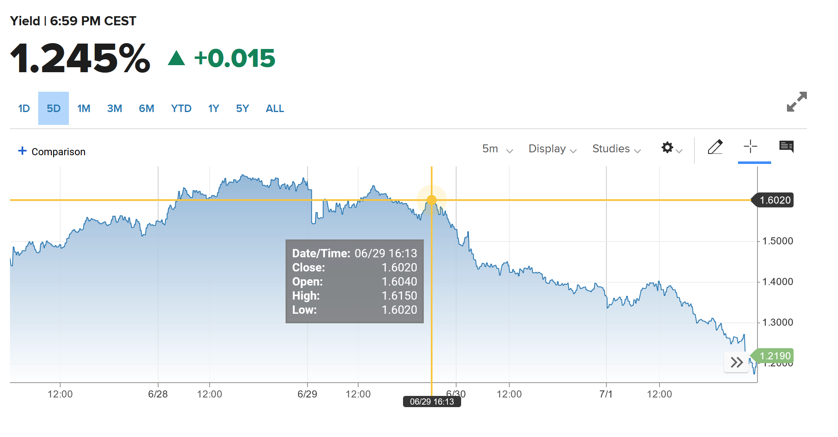Click the green 1.2190 current price tag

774,356
